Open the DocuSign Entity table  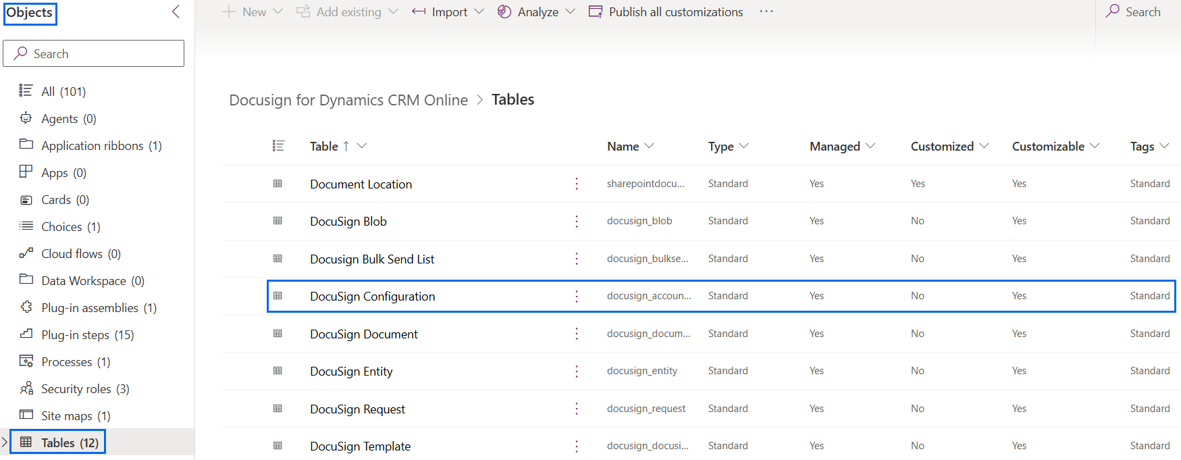(351, 371)
